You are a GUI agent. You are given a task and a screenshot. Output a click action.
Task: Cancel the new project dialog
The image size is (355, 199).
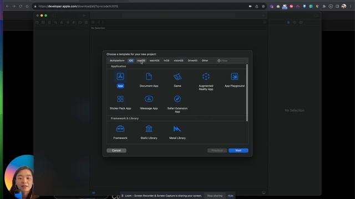pos(116,150)
